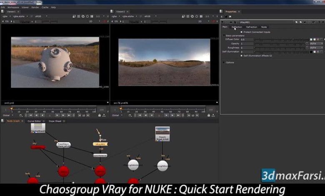Screen dimensions: 325x196
Task: Play forward in Viewer2 timeline
Action: coord(166,116)
